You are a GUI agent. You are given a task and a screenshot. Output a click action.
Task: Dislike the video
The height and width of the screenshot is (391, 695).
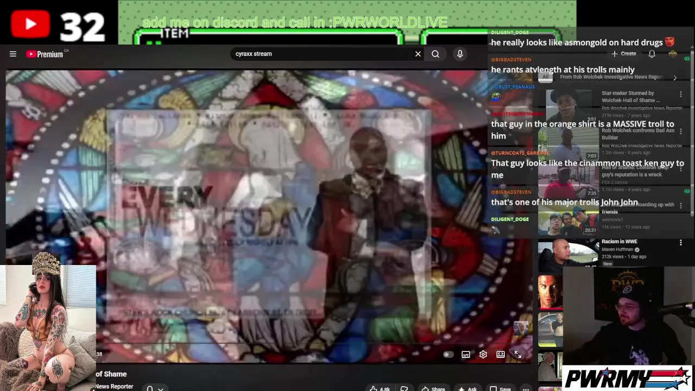tap(404, 388)
